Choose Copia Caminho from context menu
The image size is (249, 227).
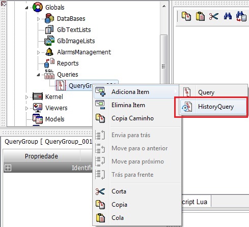point(136,118)
